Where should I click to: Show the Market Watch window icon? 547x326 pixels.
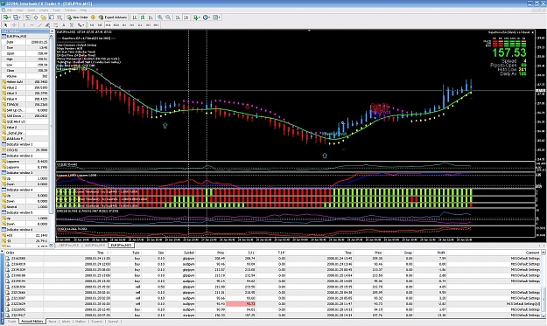coord(27,17)
